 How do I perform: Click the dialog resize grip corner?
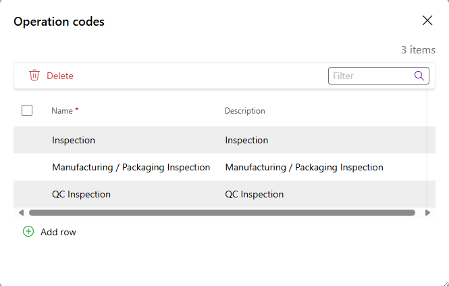(x=446, y=283)
